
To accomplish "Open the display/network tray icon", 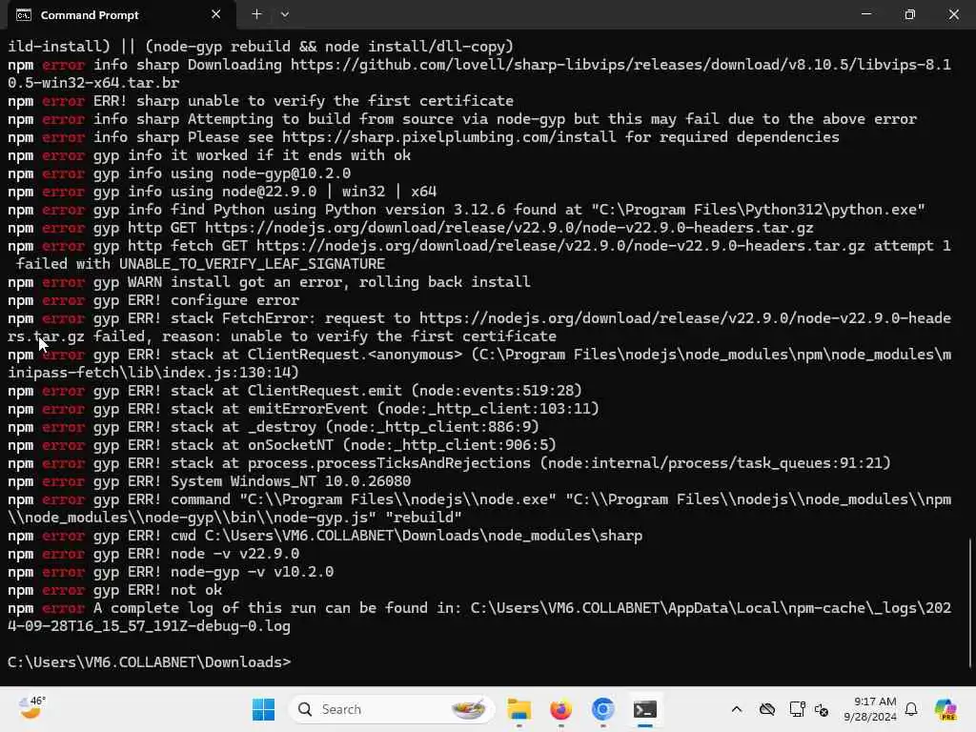I will 797,709.
